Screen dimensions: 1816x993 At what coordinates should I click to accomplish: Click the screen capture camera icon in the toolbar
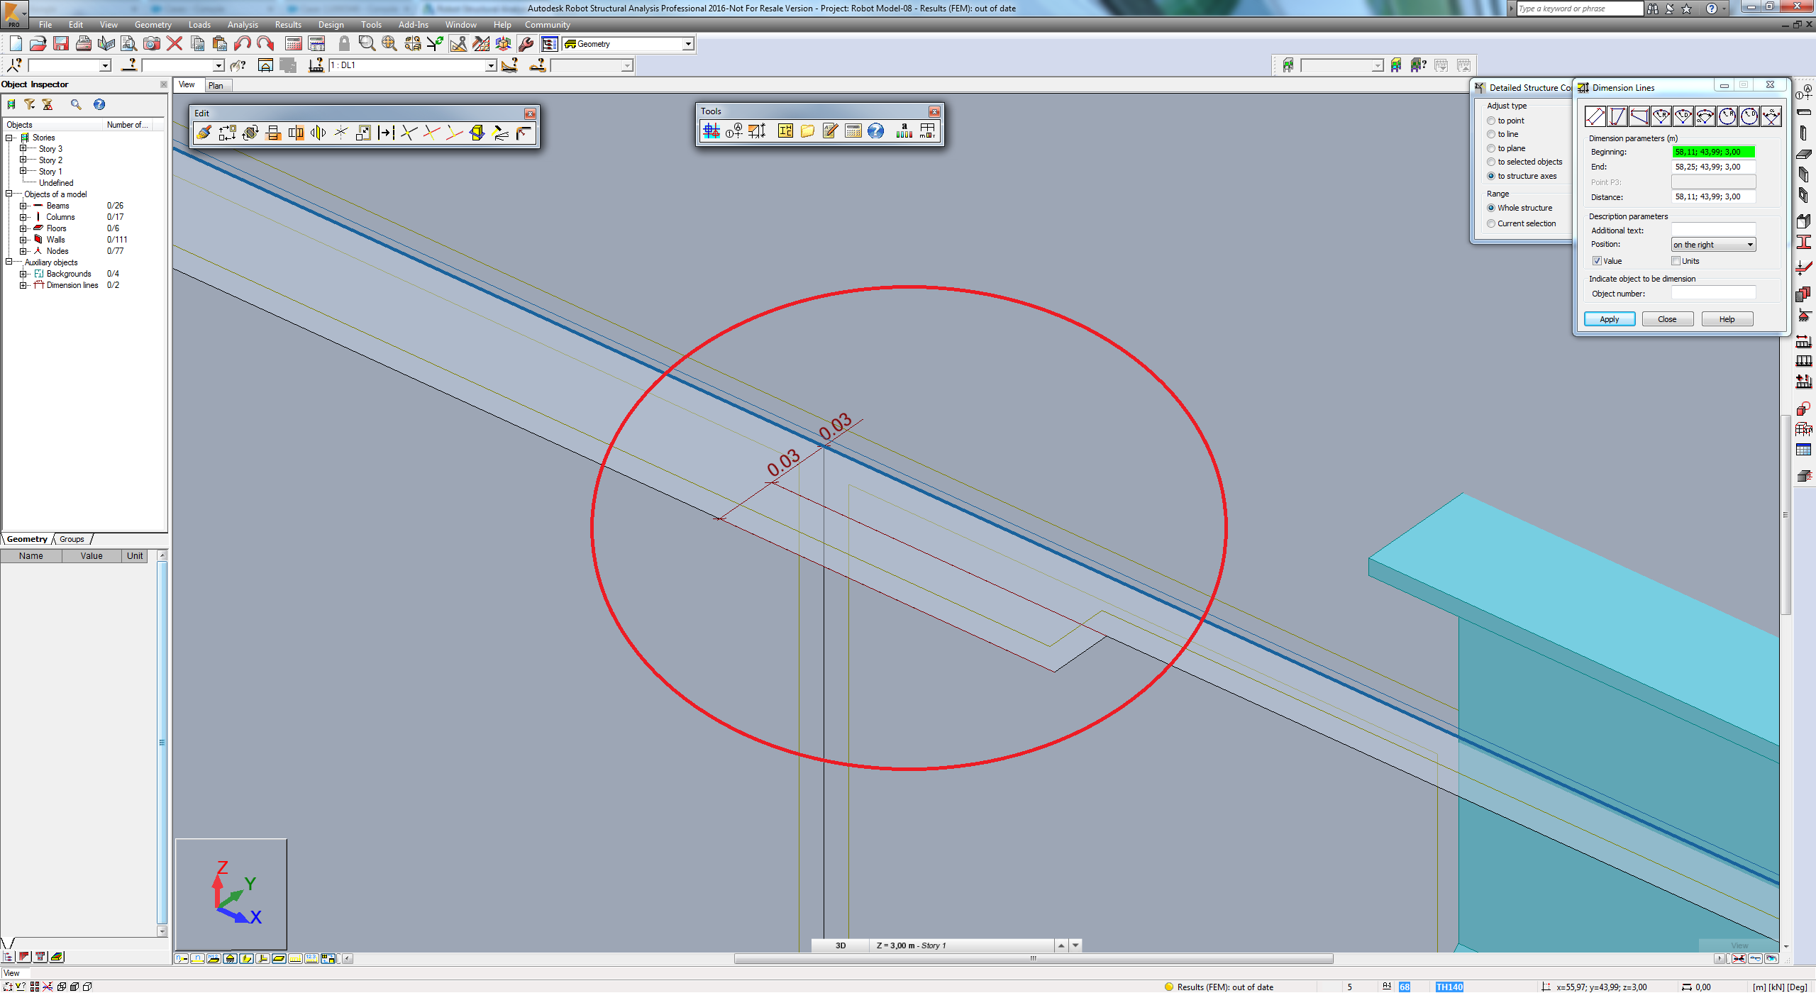point(151,43)
